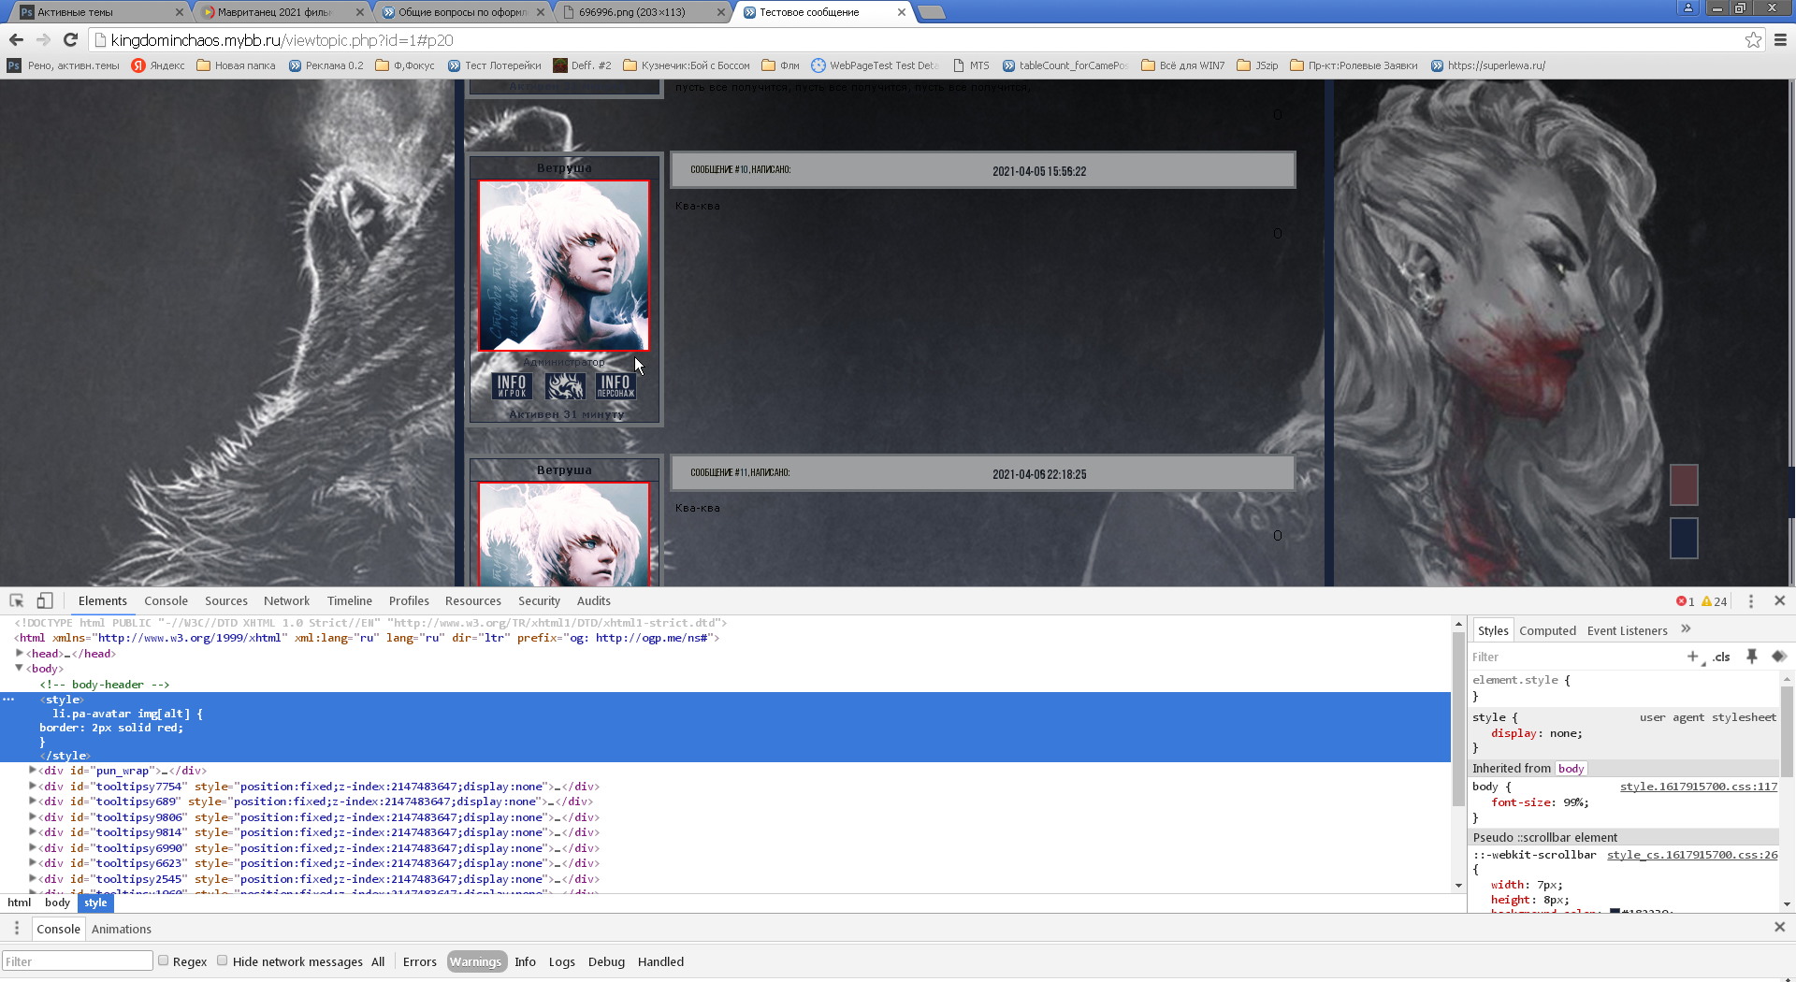The width and height of the screenshot is (1796, 982).
Task: Select the Debug console filter
Action: [606, 961]
